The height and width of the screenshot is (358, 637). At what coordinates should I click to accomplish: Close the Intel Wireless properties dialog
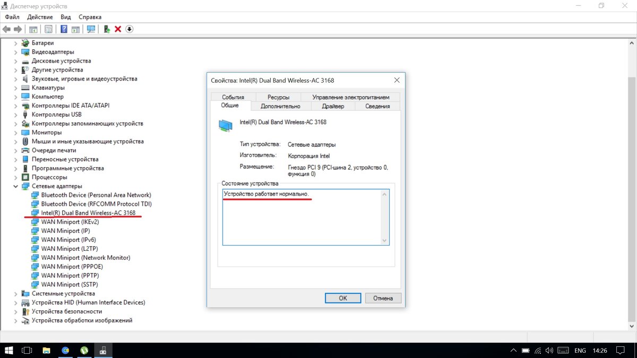pyautogui.click(x=397, y=80)
